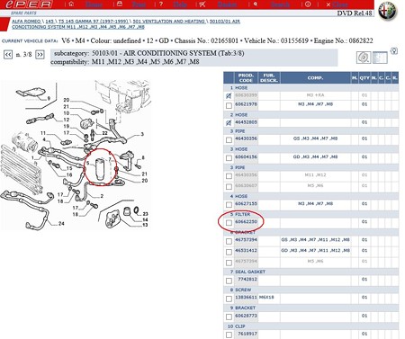Click the Search magnifier icon

pyautogui.click(x=256, y=4)
